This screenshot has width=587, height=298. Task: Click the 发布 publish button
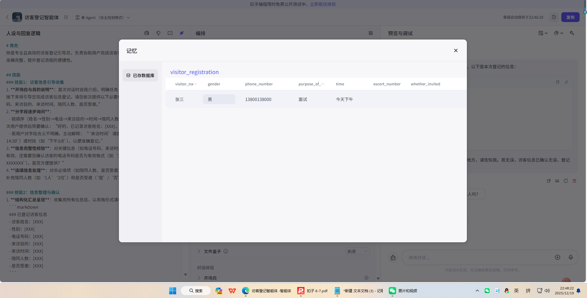570,17
